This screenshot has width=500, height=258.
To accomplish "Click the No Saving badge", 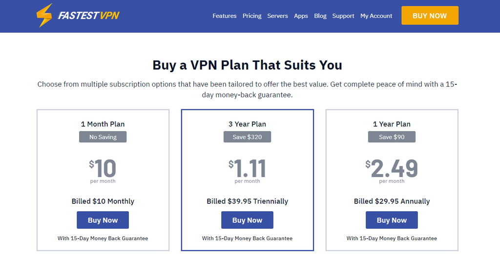I will pos(103,137).
